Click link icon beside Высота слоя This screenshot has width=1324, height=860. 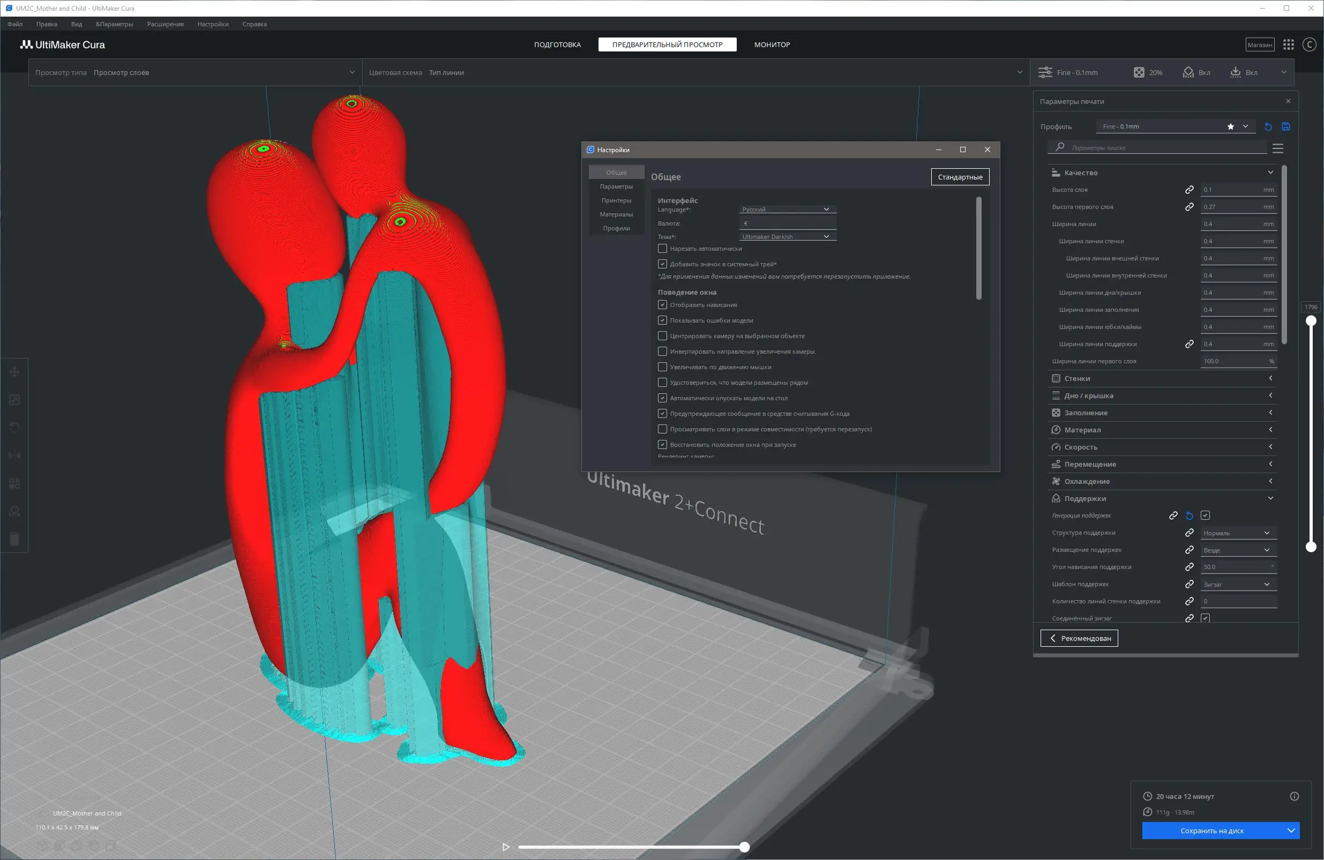(1189, 190)
